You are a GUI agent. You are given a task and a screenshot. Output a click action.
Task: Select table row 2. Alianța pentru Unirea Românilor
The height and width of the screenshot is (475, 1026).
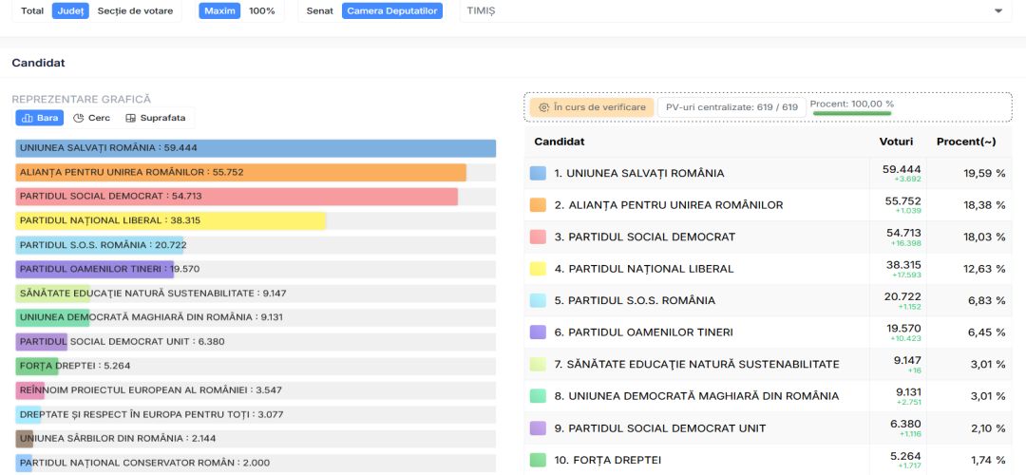(769, 205)
